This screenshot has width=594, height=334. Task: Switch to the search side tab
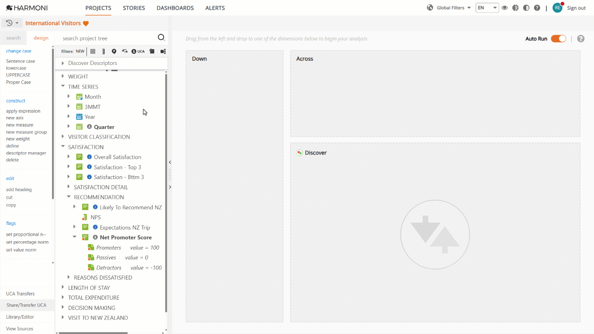(13, 38)
